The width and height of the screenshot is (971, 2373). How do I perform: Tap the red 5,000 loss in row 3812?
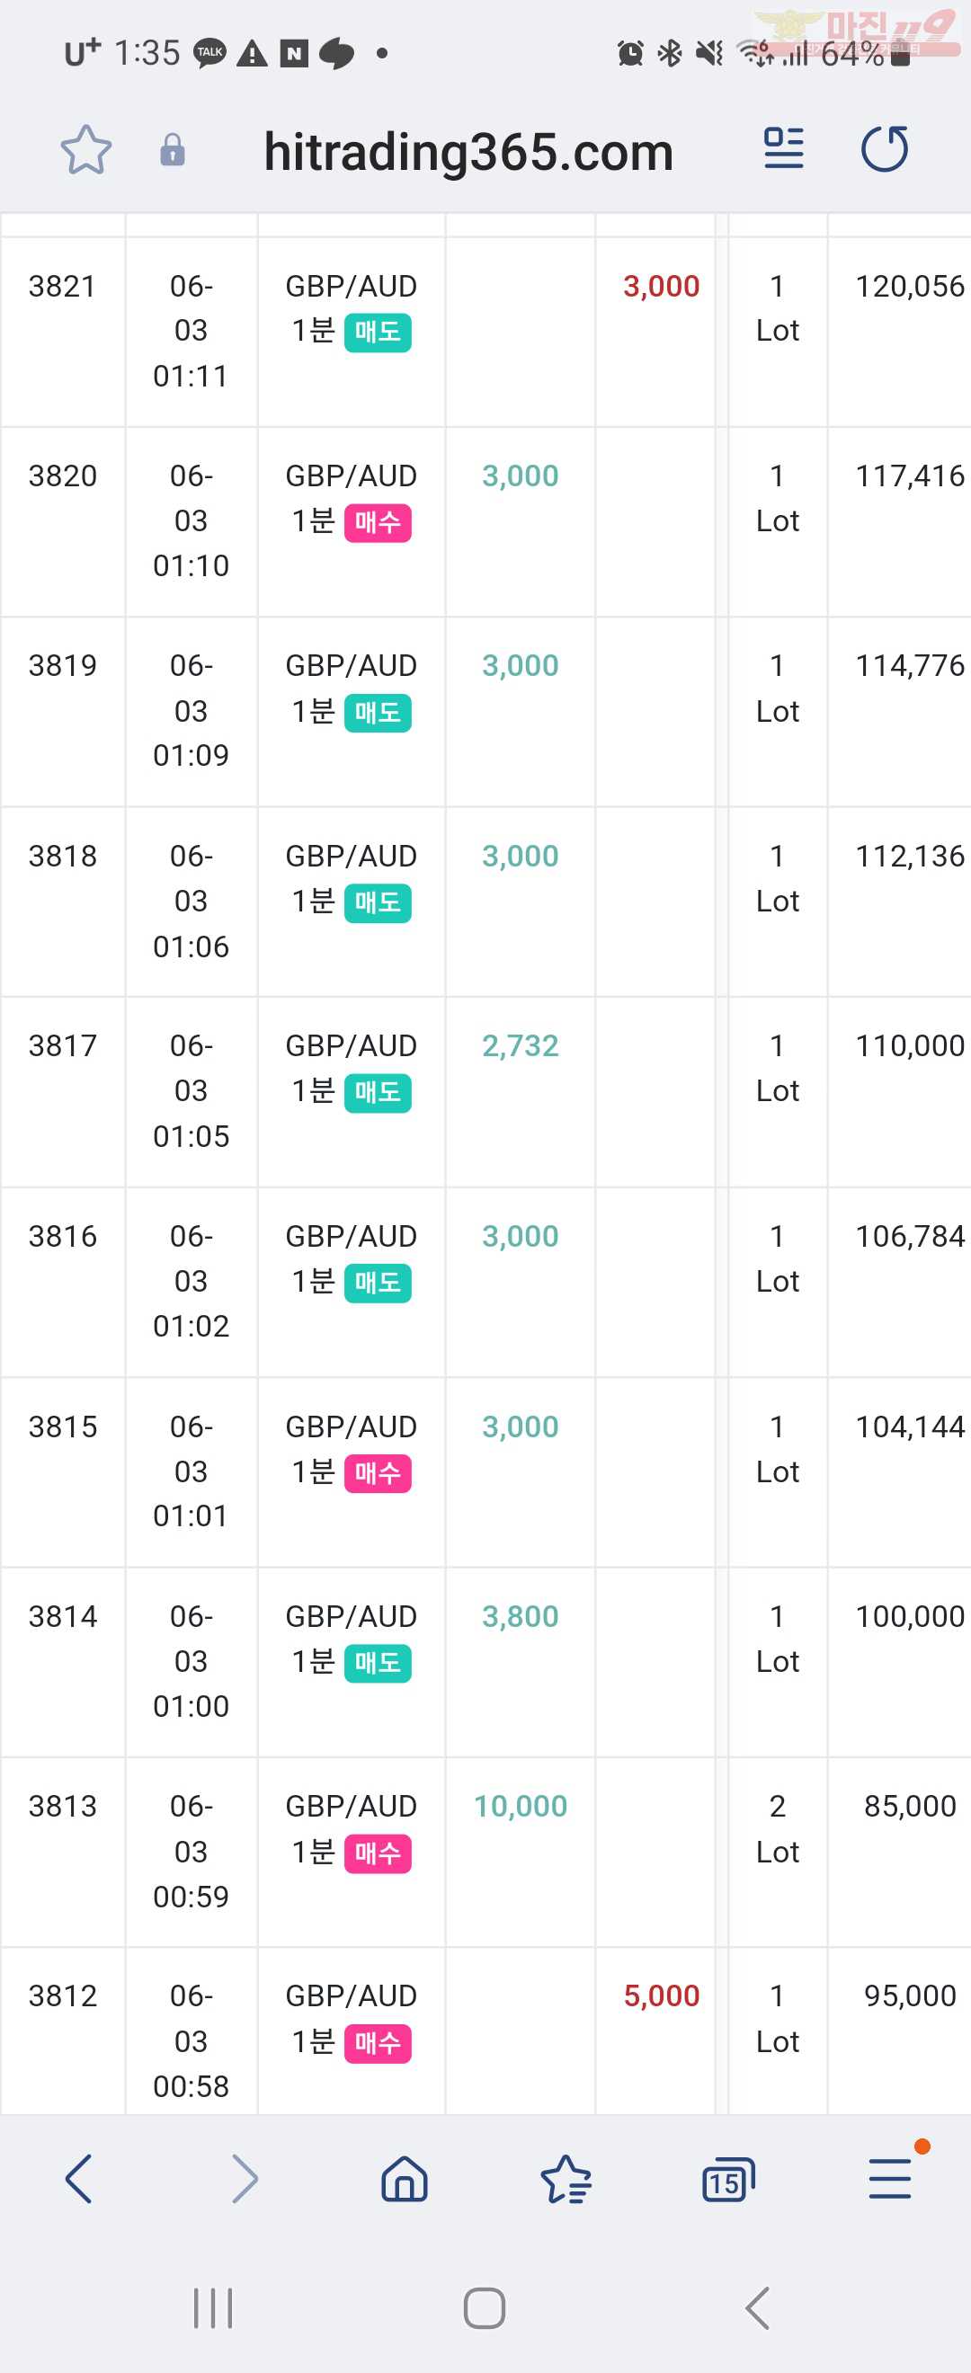tap(662, 1995)
